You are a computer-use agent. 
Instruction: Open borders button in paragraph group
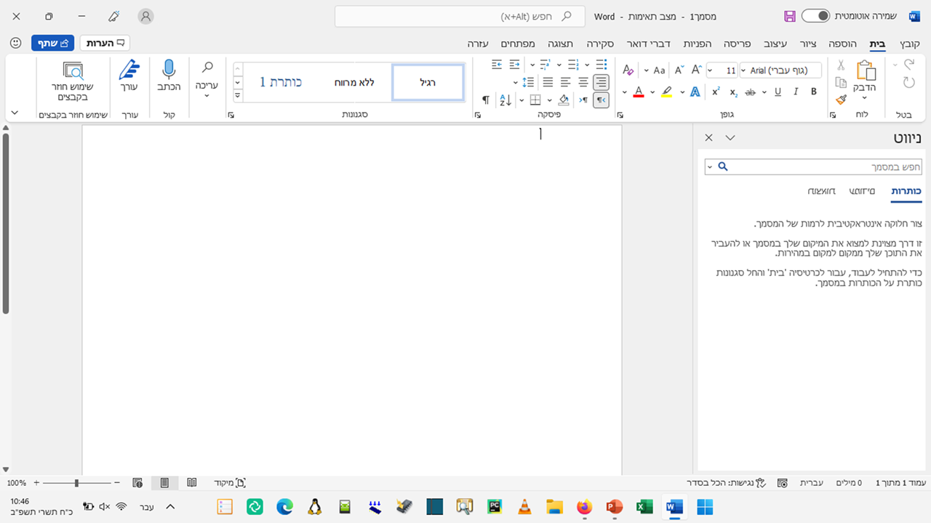coord(535,100)
